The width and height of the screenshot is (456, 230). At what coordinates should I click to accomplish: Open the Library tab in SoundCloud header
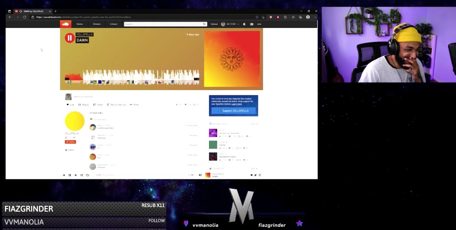pos(114,24)
